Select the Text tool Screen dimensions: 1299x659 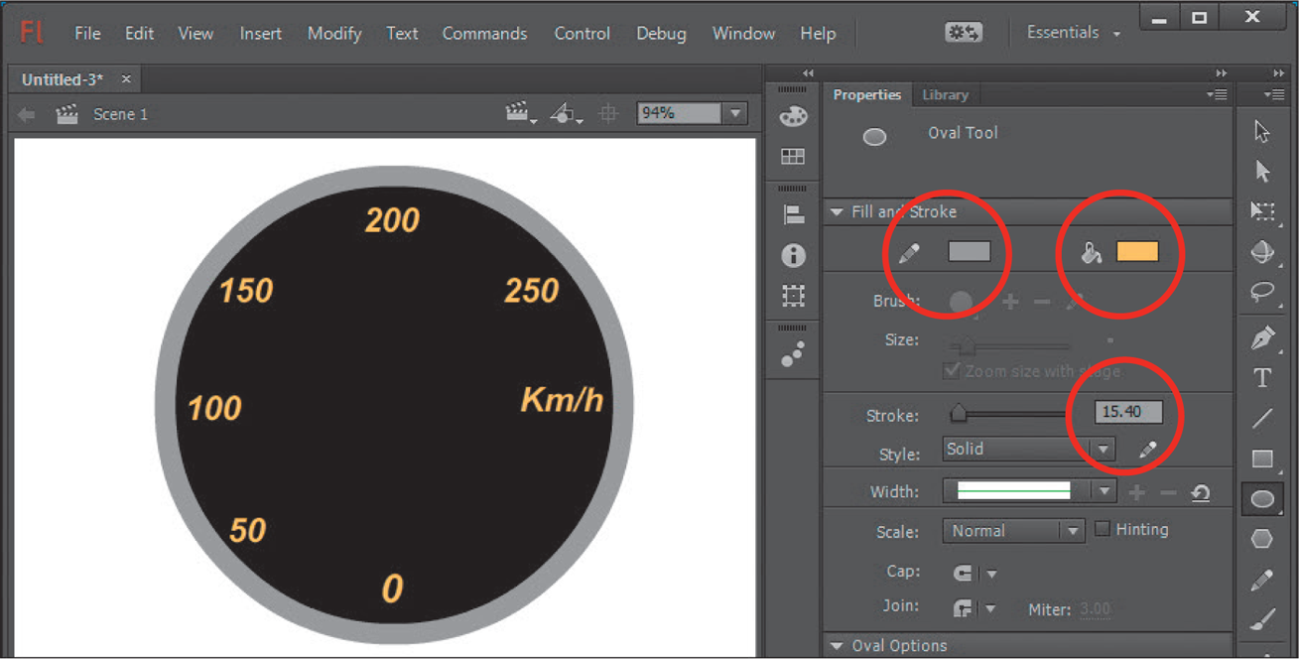1262,378
